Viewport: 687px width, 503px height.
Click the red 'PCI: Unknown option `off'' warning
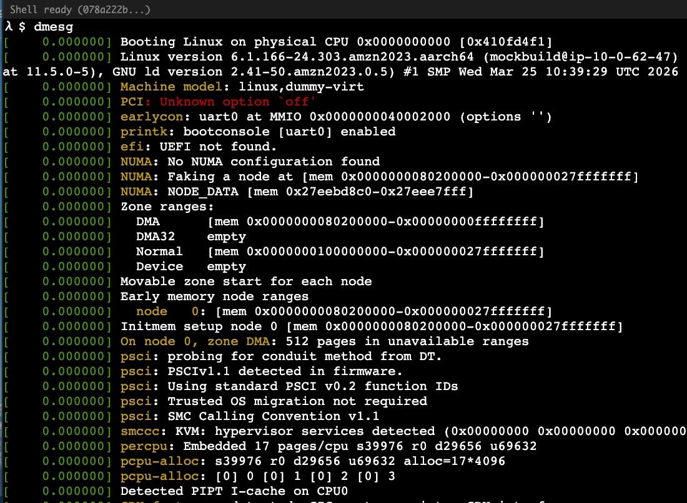click(218, 102)
